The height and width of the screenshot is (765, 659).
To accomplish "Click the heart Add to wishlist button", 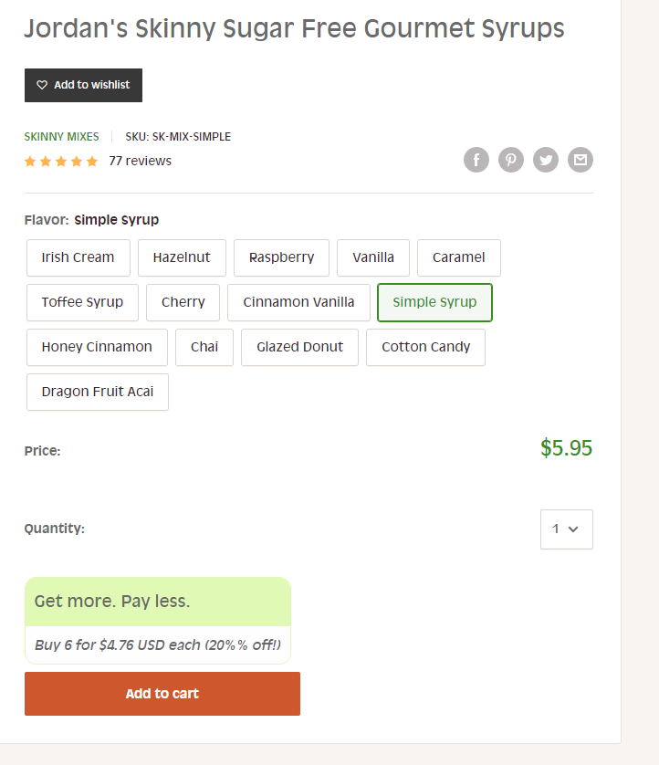I will click(83, 86).
